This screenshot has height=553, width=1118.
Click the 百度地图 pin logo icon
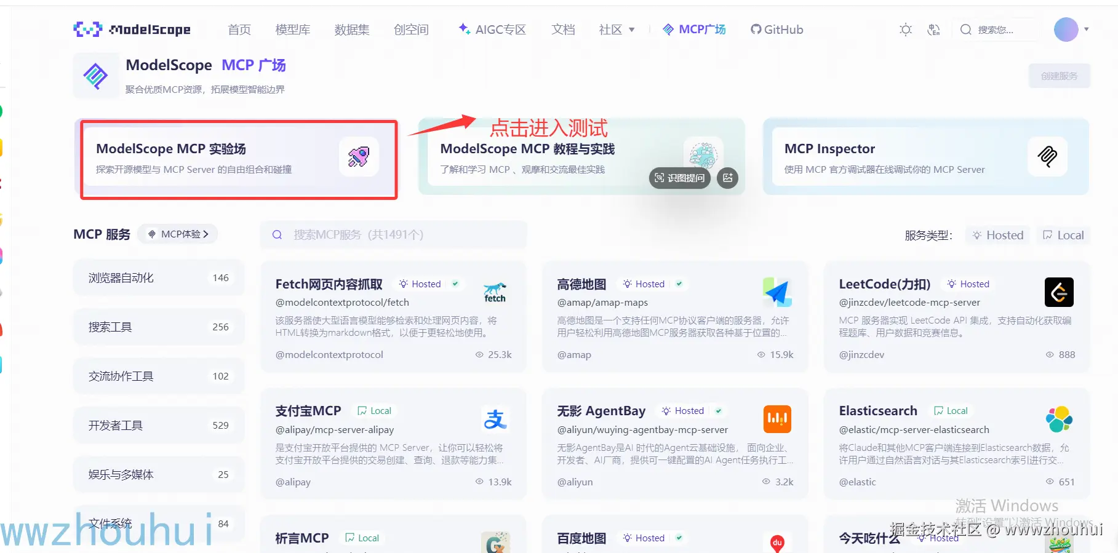pos(777,543)
